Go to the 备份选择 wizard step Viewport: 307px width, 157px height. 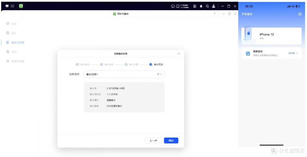(x=107, y=65)
